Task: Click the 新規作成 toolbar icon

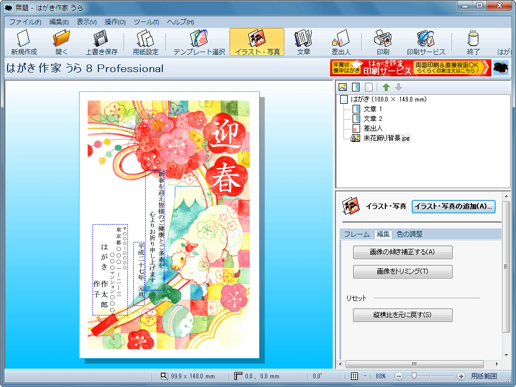Action: 24,42
